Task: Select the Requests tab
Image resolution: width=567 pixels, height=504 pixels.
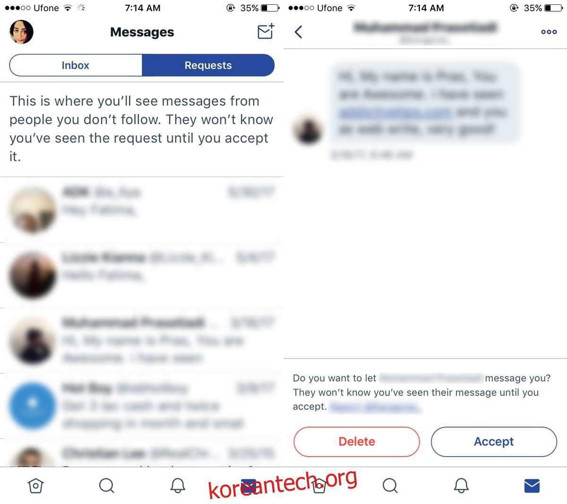Action: click(x=208, y=65)
